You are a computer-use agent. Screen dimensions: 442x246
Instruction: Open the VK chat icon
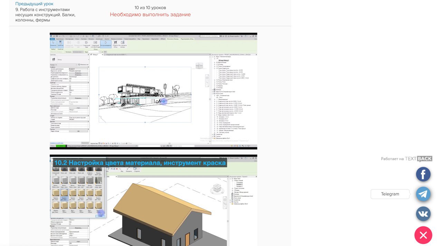(423, 214)
